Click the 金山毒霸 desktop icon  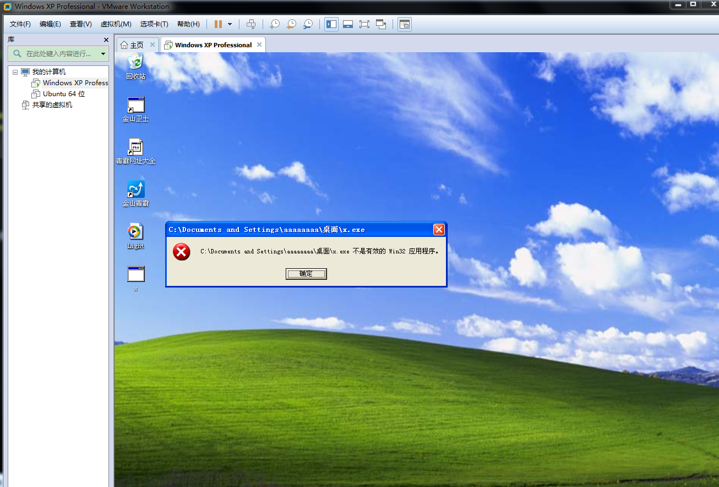135,194
